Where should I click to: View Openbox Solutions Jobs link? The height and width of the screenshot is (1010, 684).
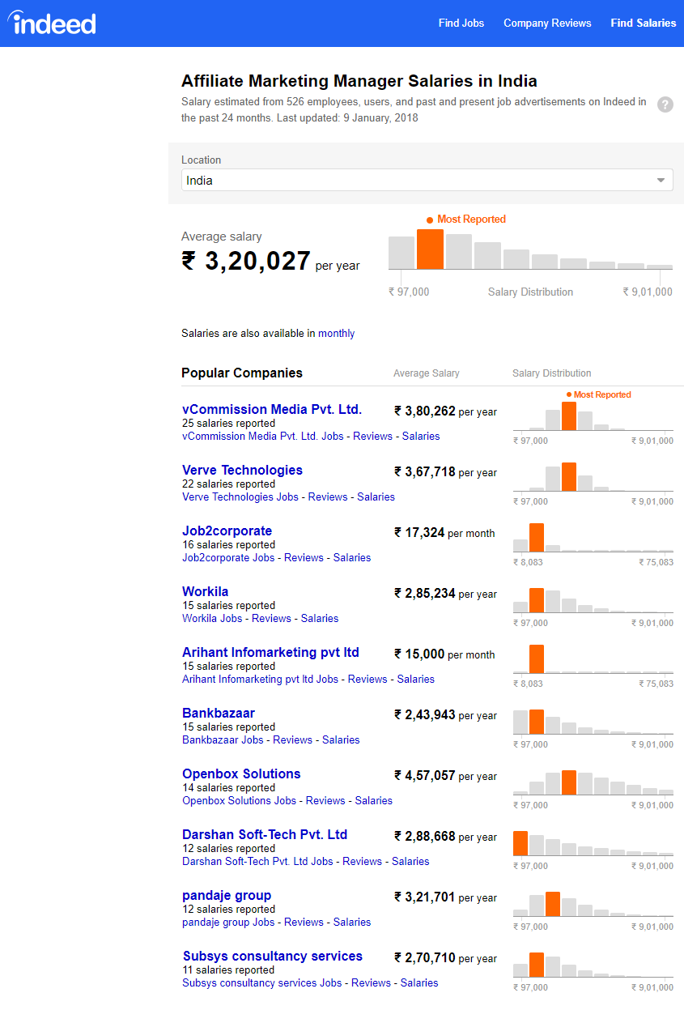(x=239, y=800)
